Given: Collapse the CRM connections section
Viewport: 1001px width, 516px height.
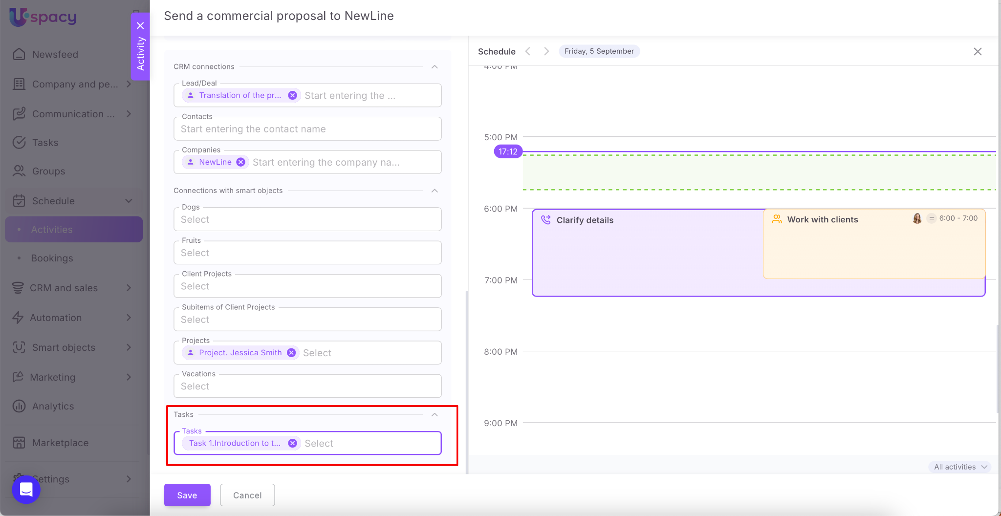Looking at the screenshot, I should [435, 67].
